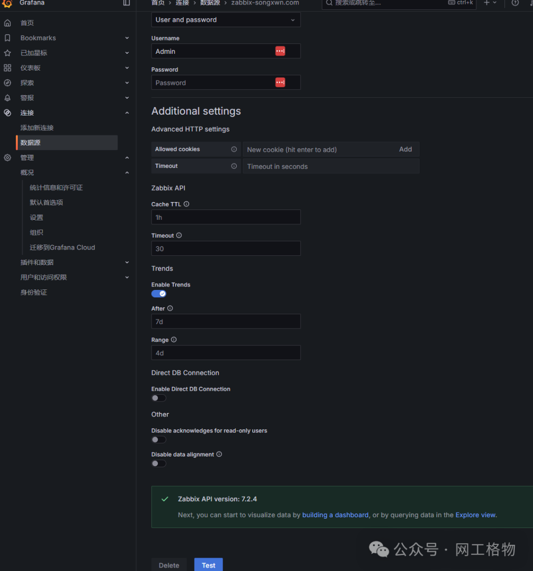Expand the 仪表板 section chevron
This screenshot has height=571, width=533.
click(127, 68)
